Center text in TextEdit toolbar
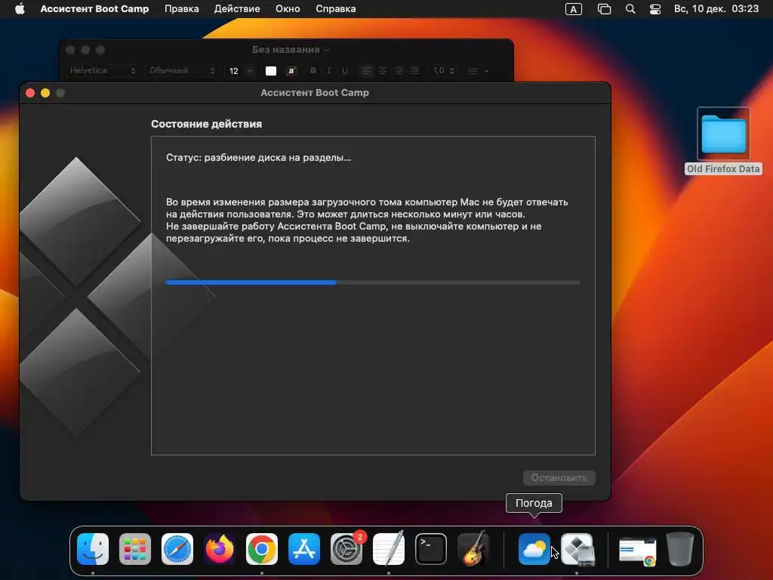This screenshot has height=580, width=773. tap(383, 71)
